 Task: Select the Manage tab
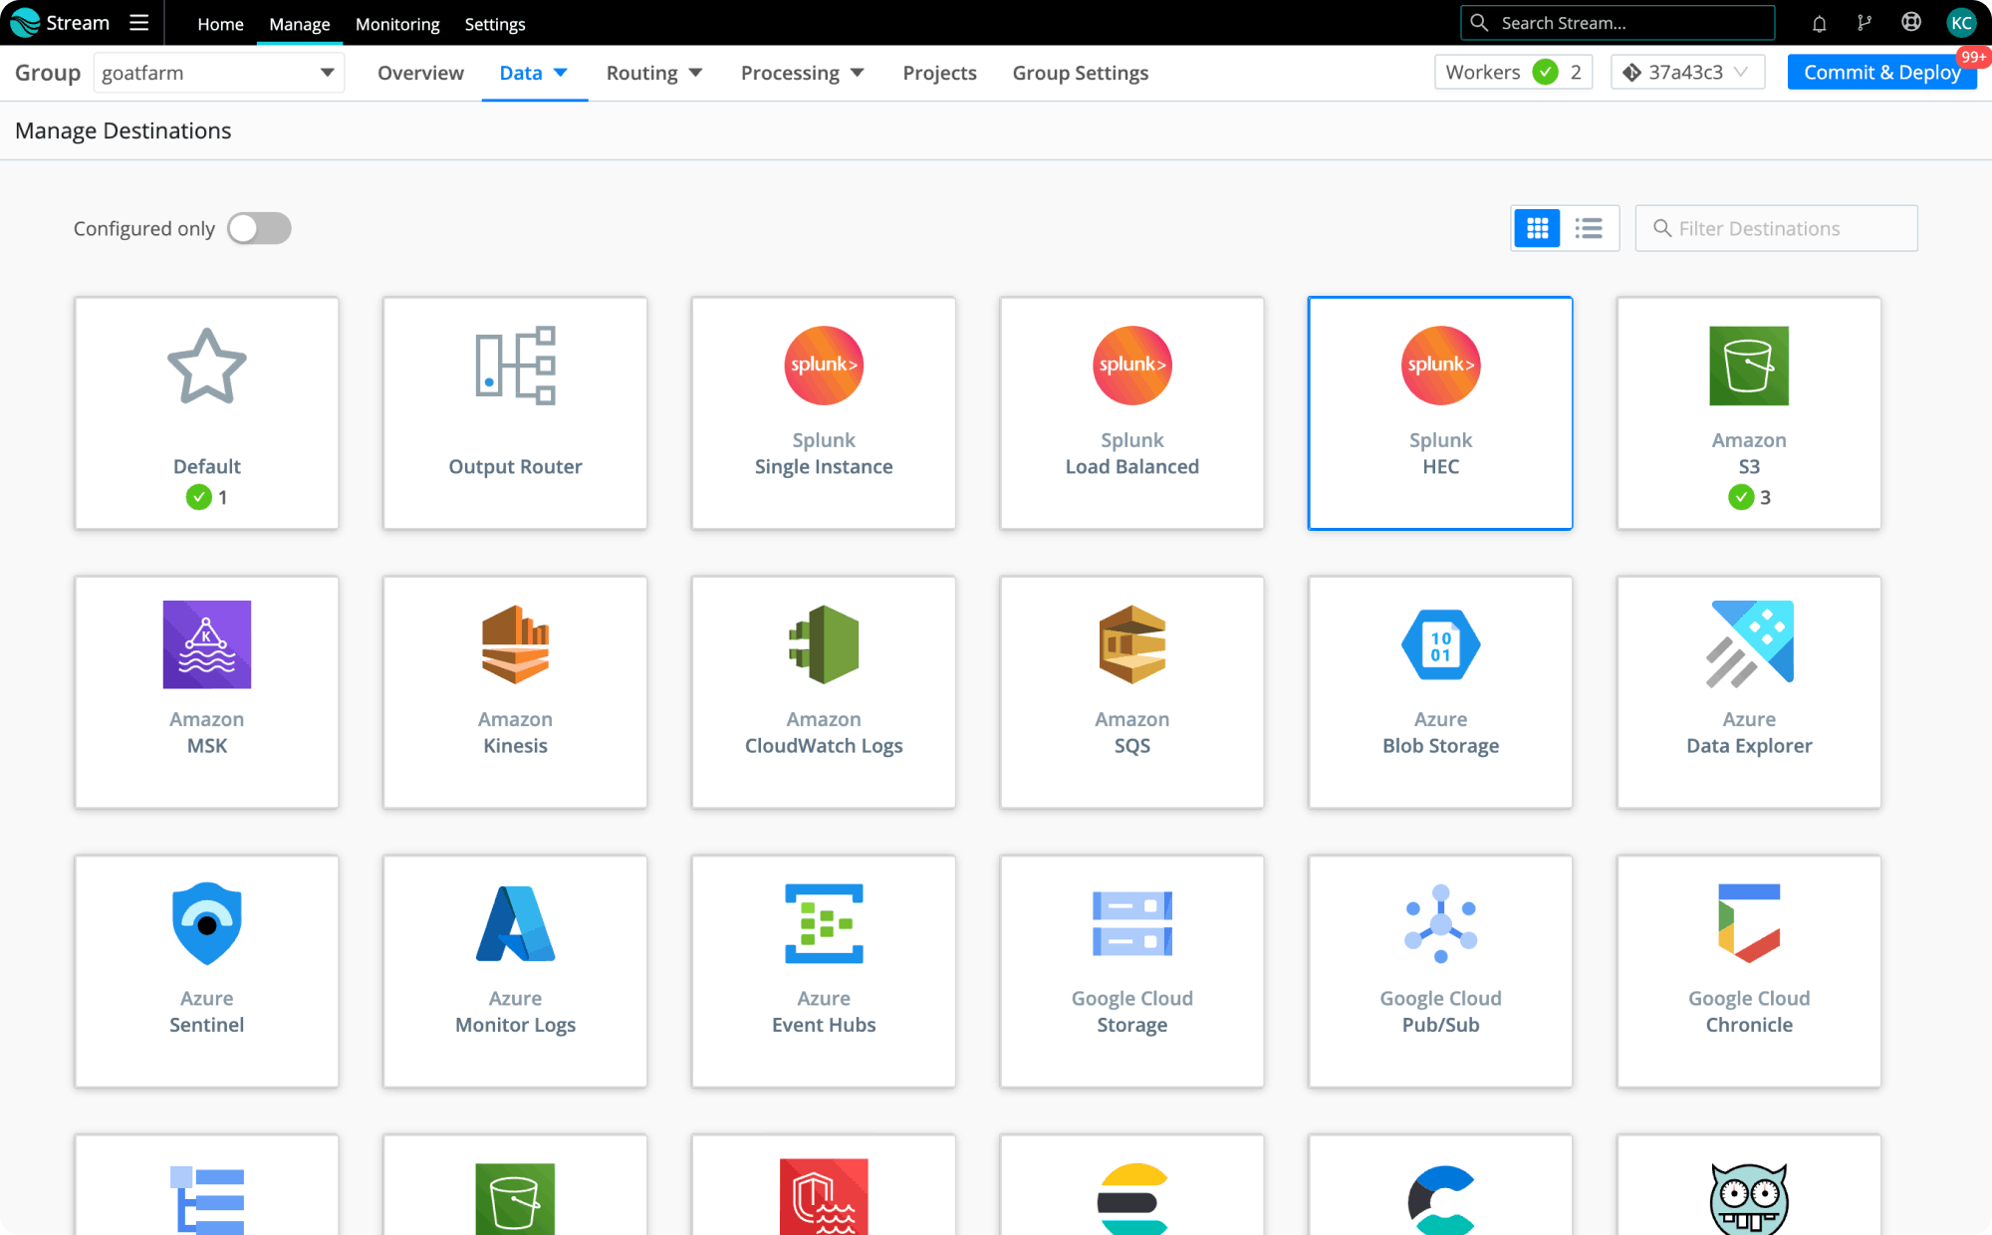tap(299, 24)
